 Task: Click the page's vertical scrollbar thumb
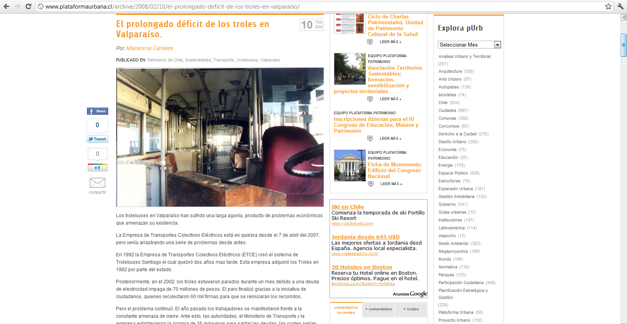point(623,45)
